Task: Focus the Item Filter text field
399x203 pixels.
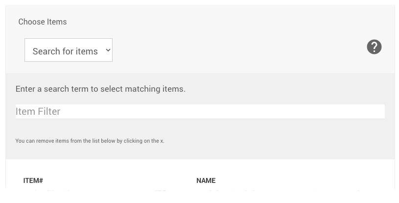Action: 200,111
